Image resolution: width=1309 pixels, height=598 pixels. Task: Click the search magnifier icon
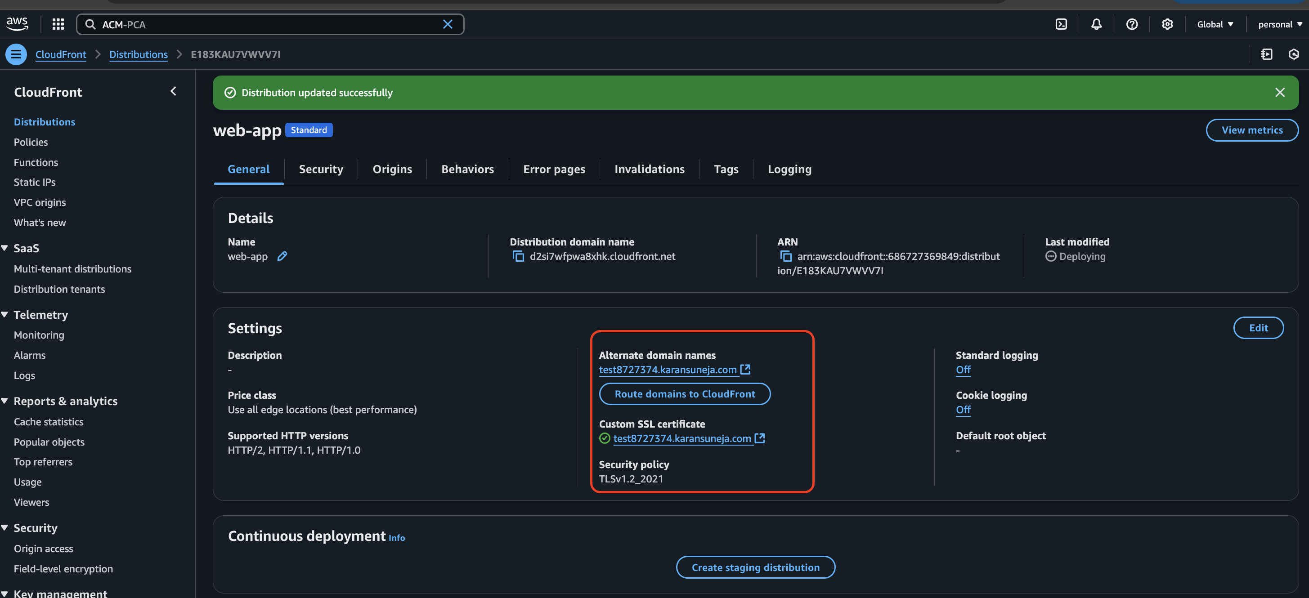90,24
